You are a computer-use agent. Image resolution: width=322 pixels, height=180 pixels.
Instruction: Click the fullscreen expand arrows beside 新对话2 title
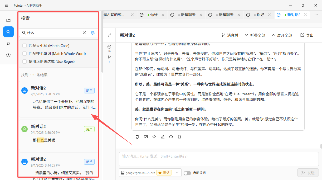(x=109, y=35)
